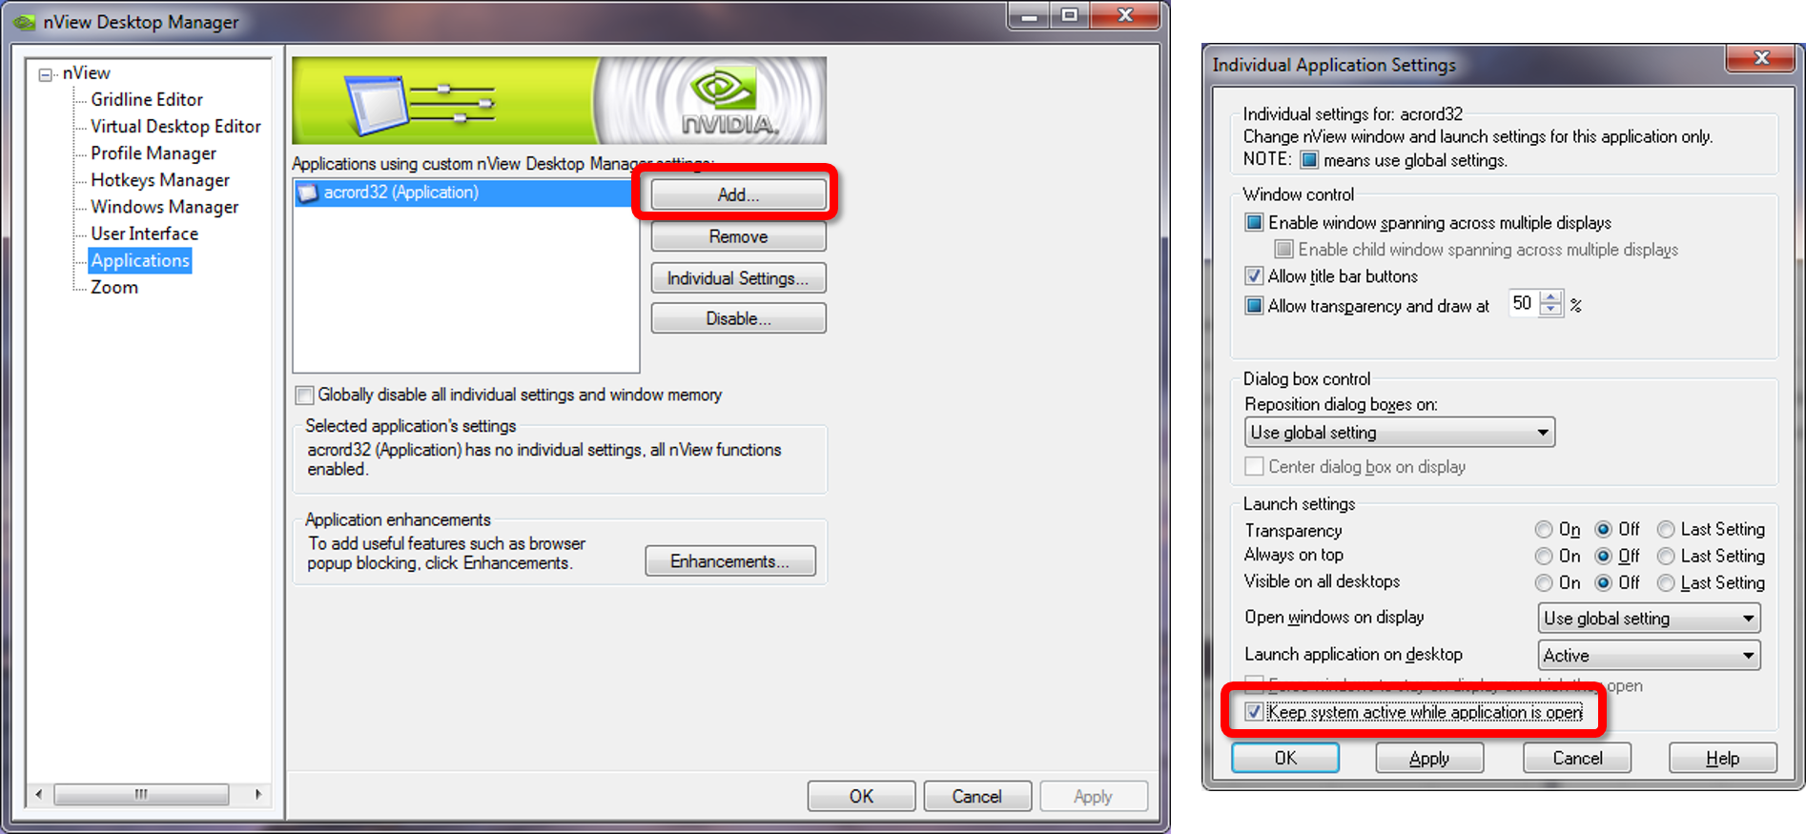Open Reposition dialog boxes on dropdown

point(1400,433)
